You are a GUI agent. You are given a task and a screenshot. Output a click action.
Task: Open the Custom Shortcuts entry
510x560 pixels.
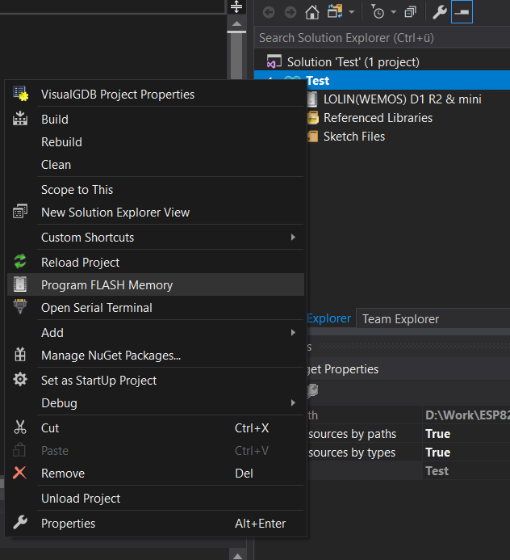point(155,238)
